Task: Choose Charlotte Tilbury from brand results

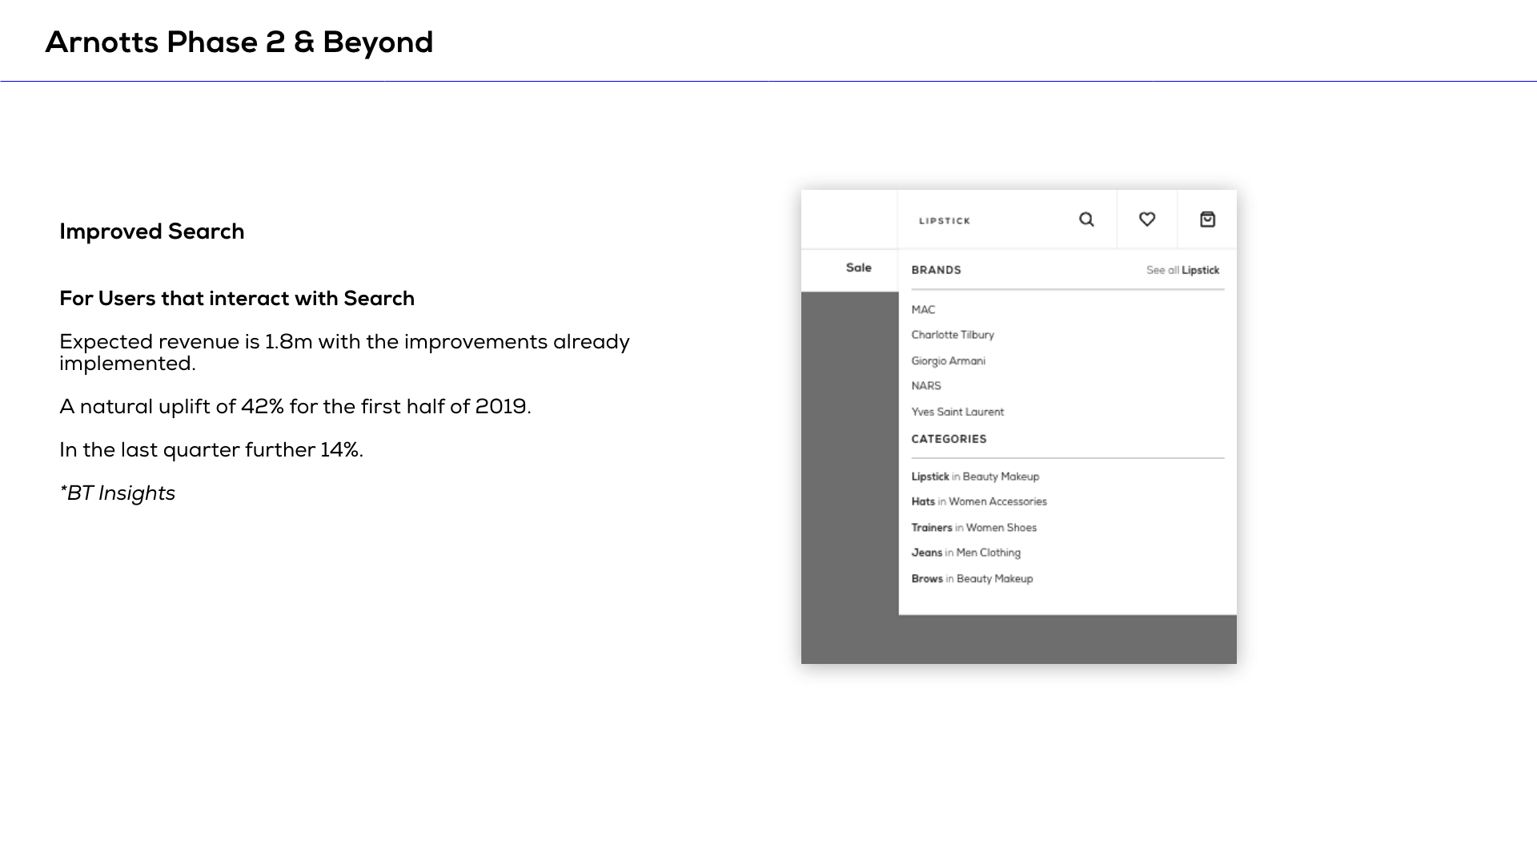Action: (953, 335)
